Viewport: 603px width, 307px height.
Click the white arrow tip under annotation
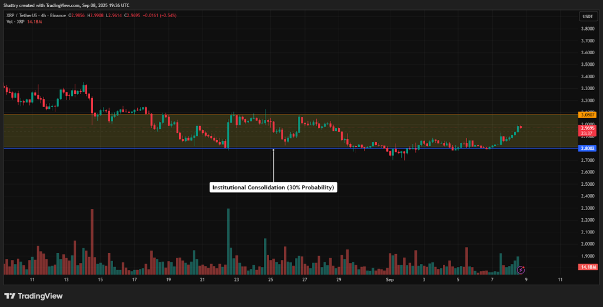point(273,150)
